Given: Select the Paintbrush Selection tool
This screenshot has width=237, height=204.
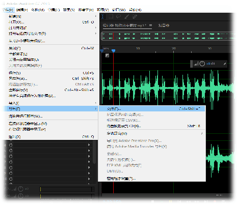Looking at the screenshot, I should click(x=127, y=17).
